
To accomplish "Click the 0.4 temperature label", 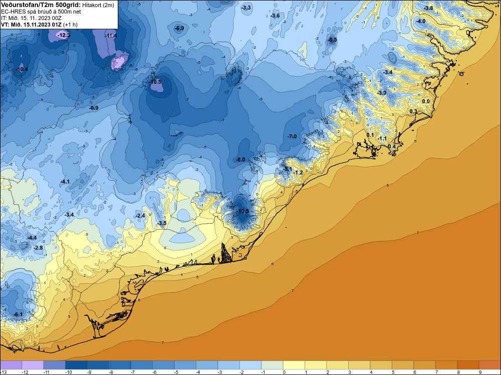I will tap(392, 146).
